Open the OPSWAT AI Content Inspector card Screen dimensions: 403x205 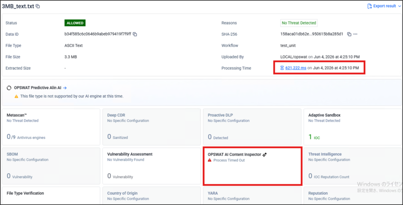(252, 166)
